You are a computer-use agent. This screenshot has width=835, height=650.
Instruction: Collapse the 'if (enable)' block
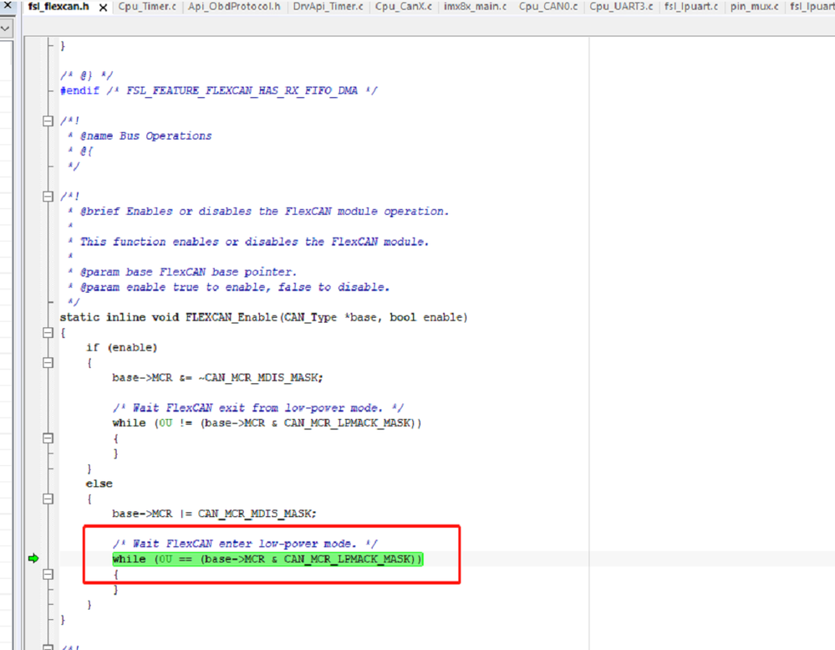pyautogui.click(x=48, y=363)
